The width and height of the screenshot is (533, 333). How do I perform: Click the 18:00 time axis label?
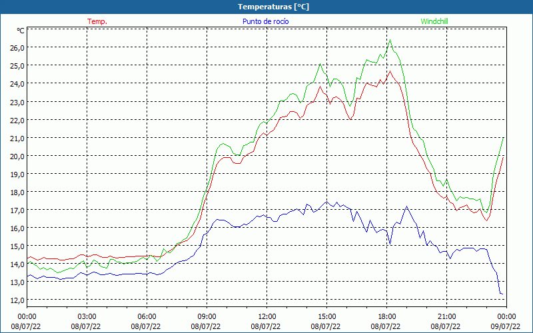tap(386, 316)
